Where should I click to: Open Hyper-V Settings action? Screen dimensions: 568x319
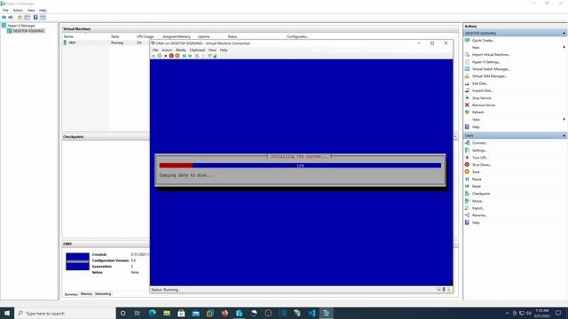click(485, 62)
